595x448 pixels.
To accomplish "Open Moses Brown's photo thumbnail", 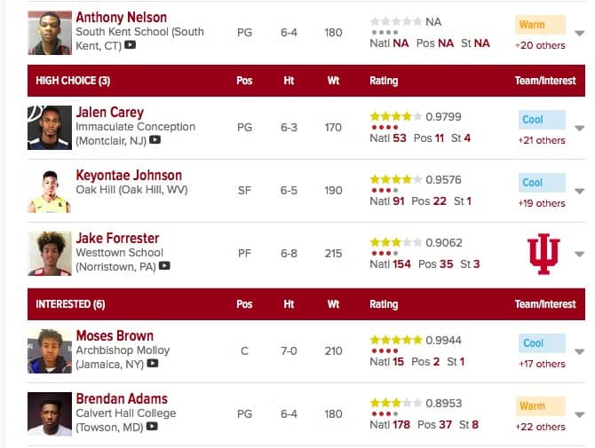I will click(x=50, y=351).
